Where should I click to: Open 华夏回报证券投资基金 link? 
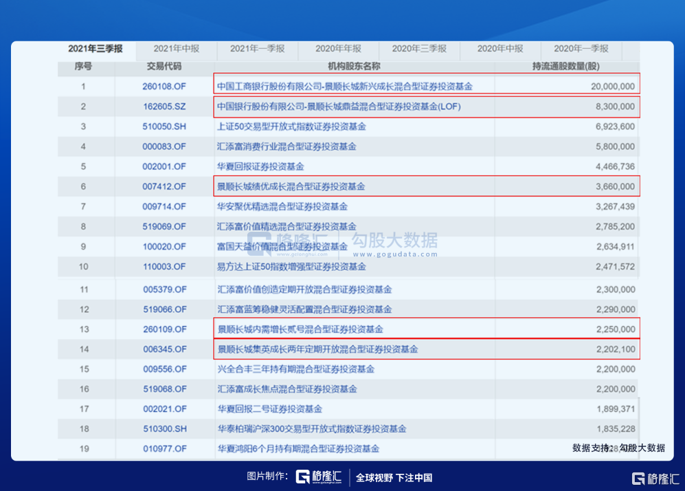point(260,166)
